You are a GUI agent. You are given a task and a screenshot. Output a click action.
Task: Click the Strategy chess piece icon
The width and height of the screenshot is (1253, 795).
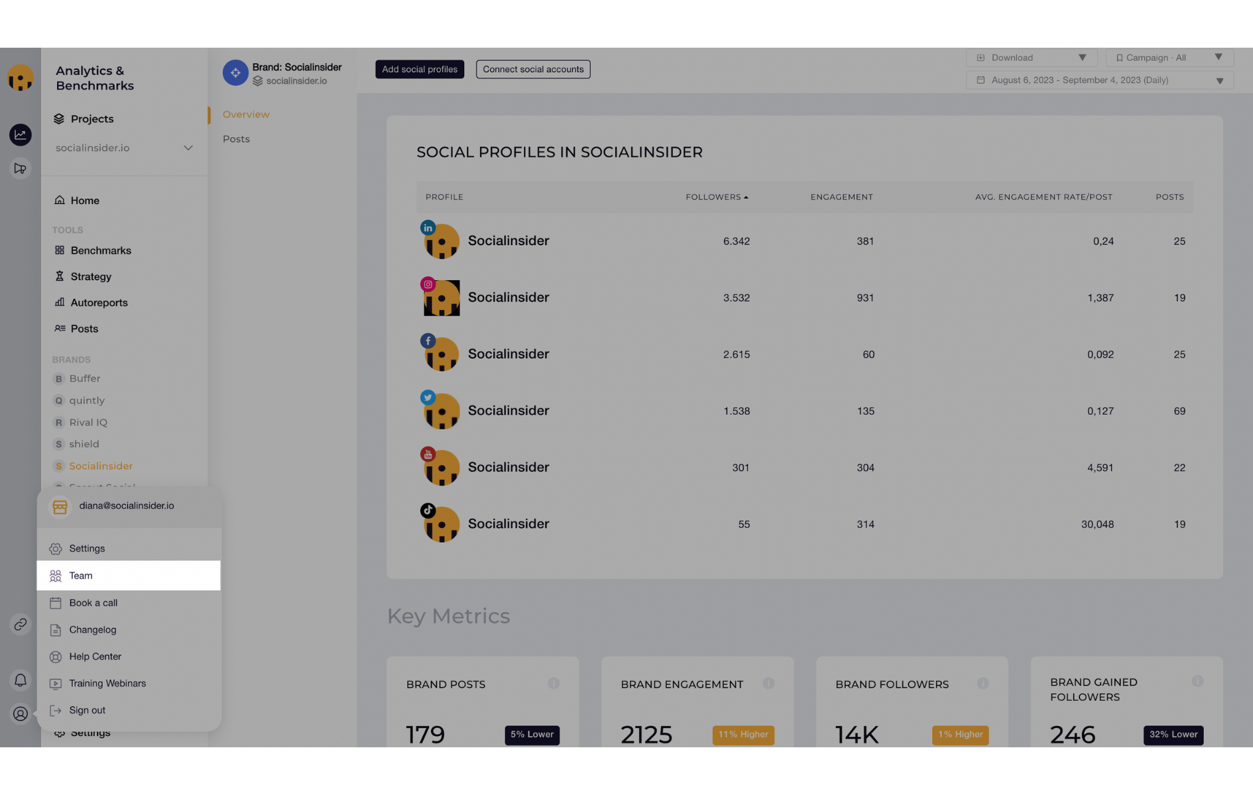(x=60, y=276)
